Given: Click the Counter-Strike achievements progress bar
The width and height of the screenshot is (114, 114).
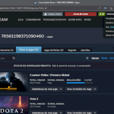Looking at the screenshot, I should pos(80,83).
